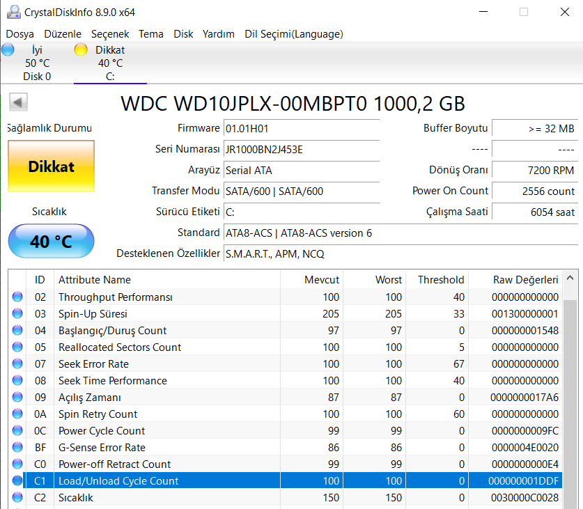Click the status dot for Sıcaklık row
The image size is (583, 509).
(17, 498)
